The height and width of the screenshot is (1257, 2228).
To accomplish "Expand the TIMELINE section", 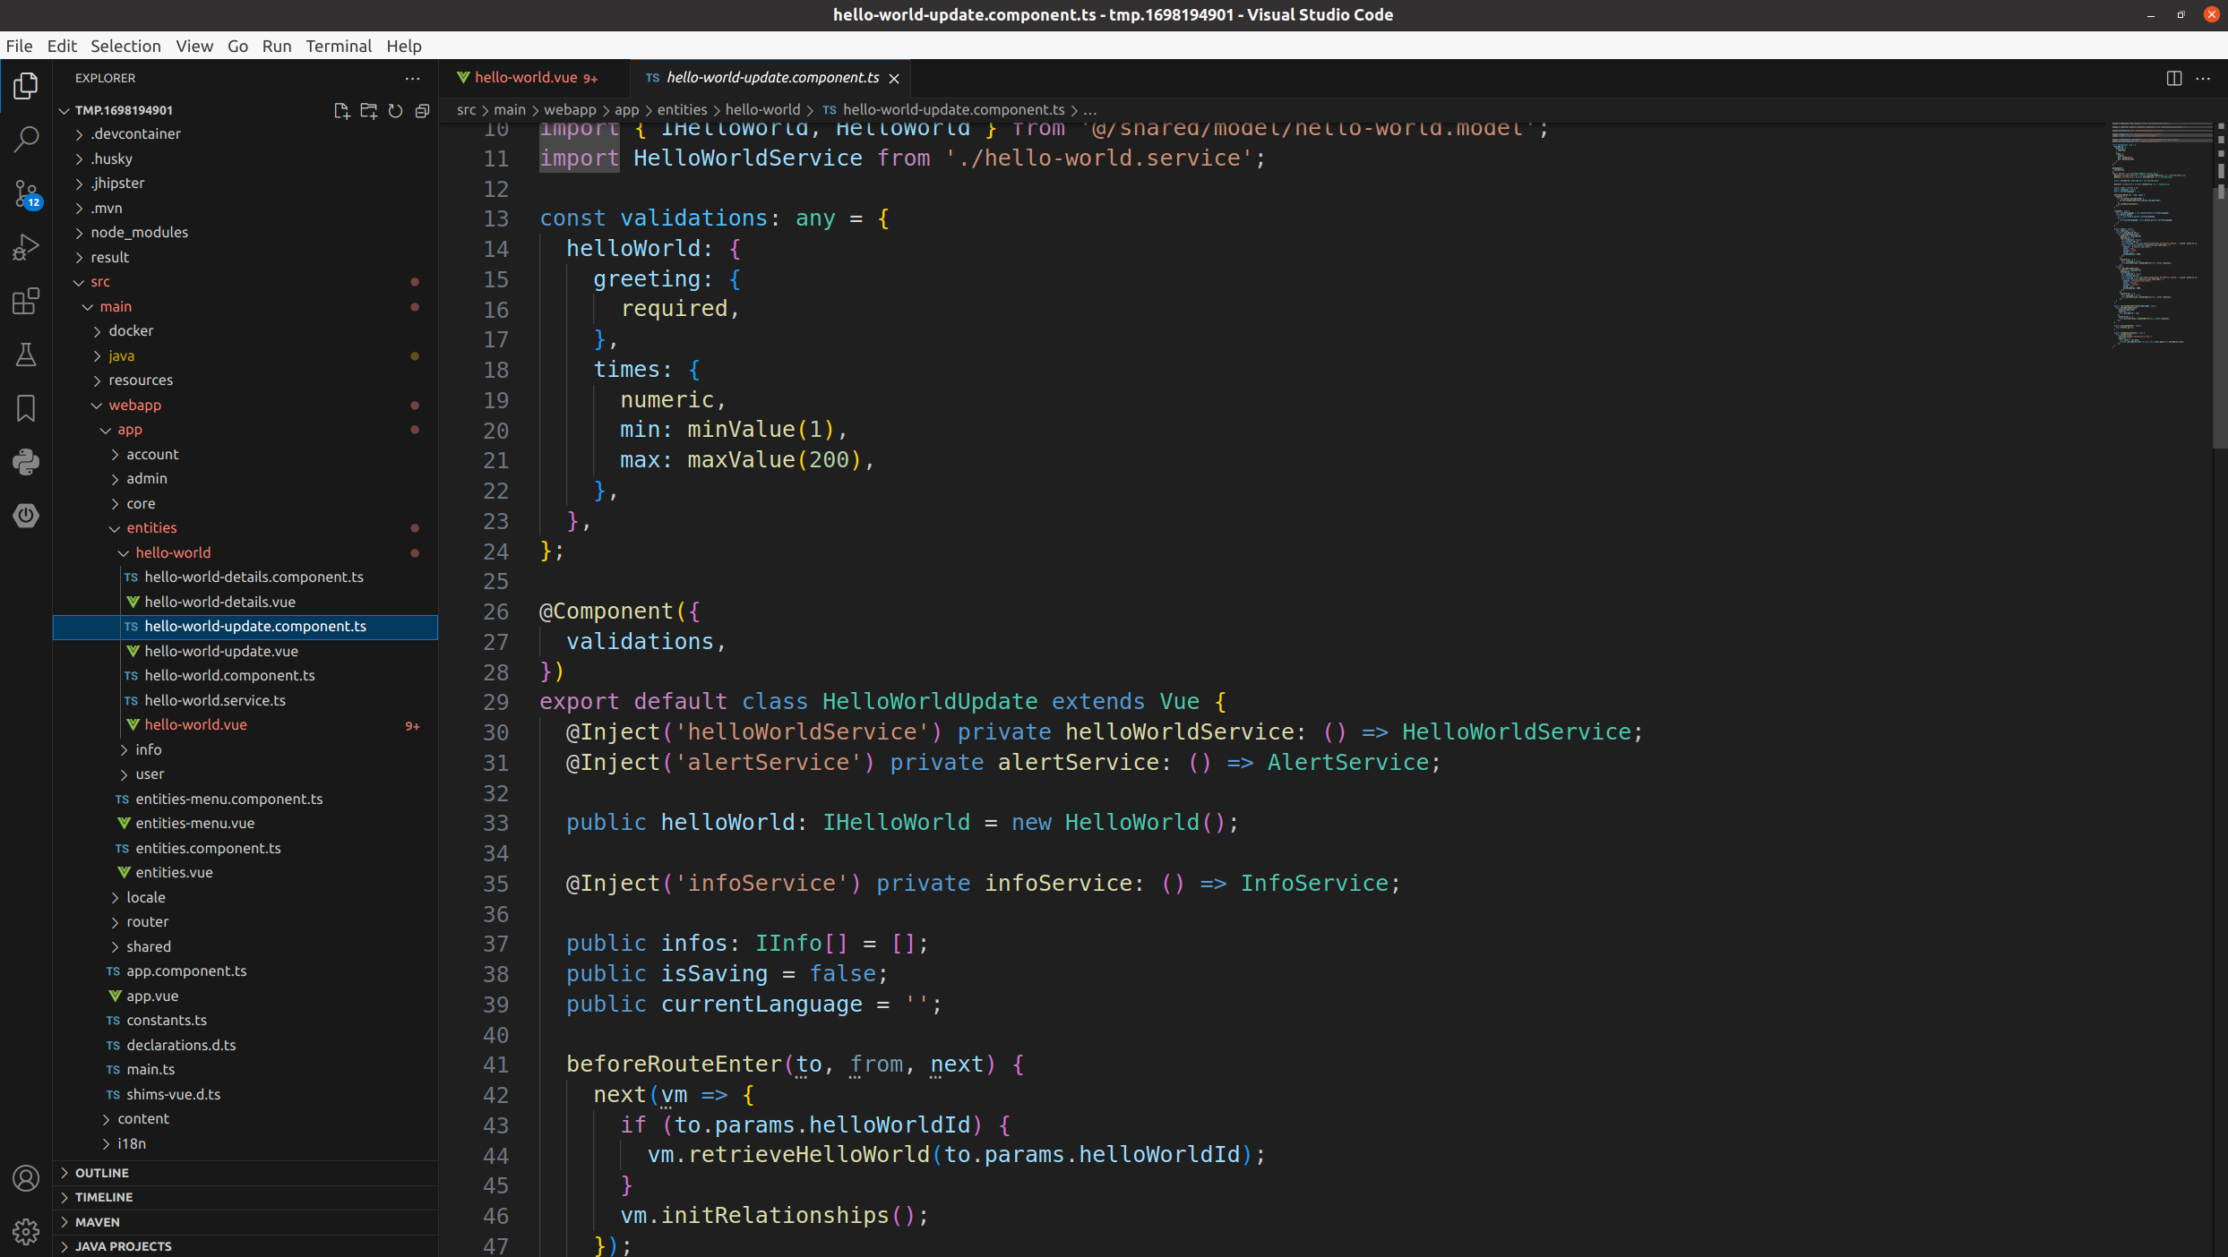I will pos(103,1197).
